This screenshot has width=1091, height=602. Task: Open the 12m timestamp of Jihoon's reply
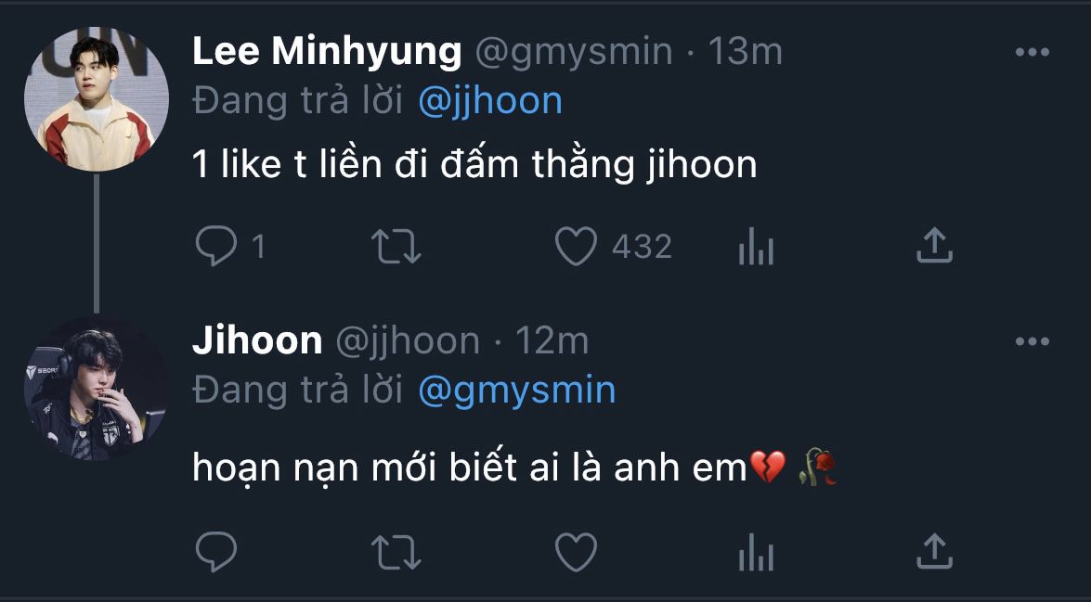552,341
